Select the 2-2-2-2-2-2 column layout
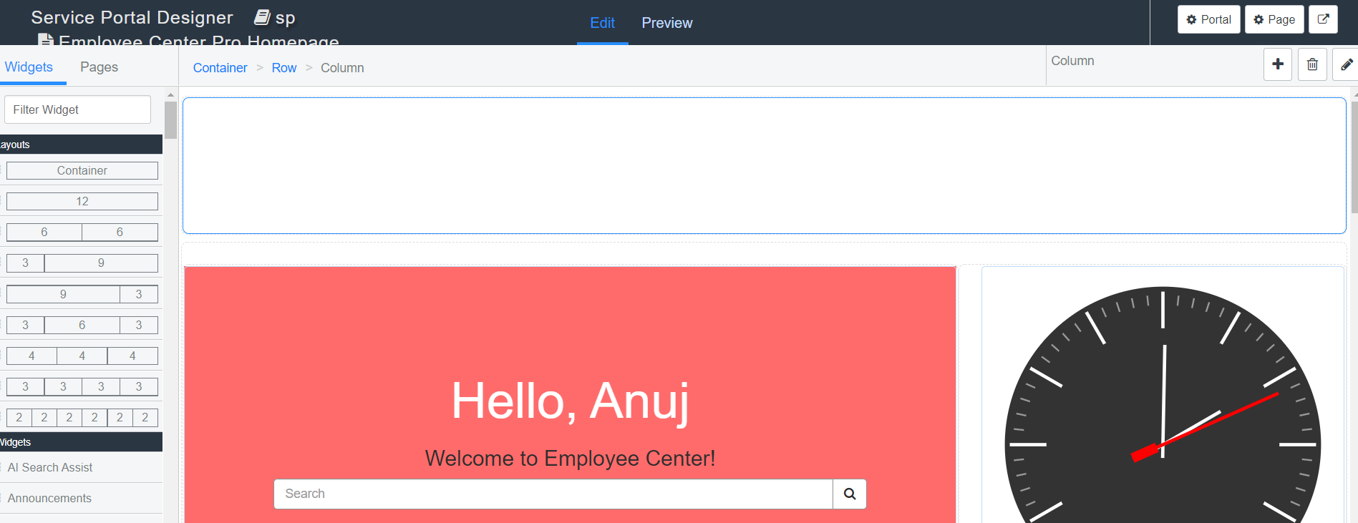Image resolution: width=1358 pixels, height=523 pixels. 82,417
